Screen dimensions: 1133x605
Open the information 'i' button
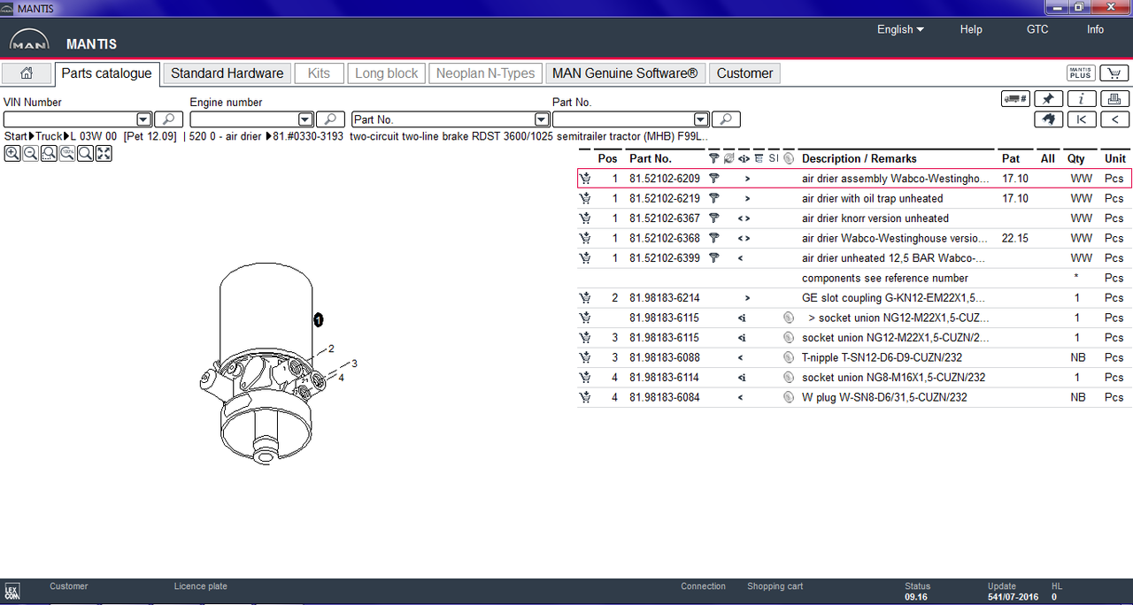point(1082,99)
